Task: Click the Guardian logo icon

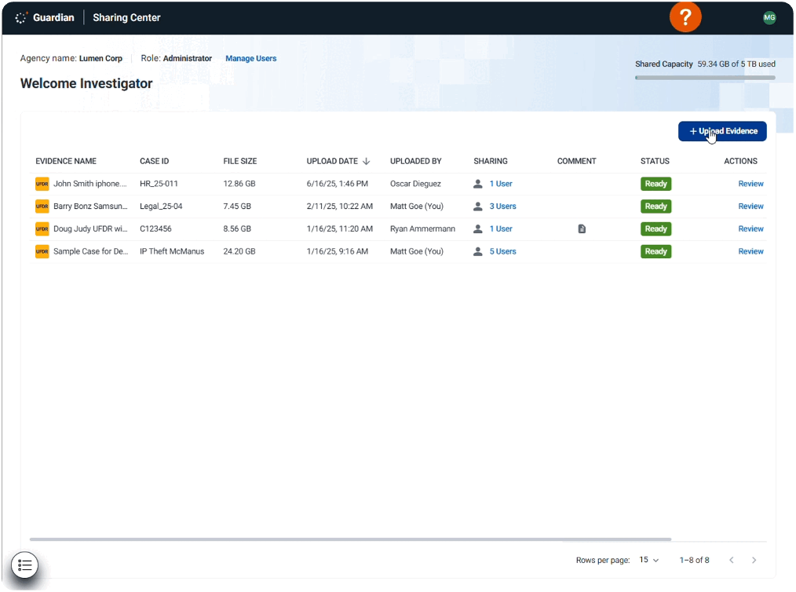Action: click(21, 17)
